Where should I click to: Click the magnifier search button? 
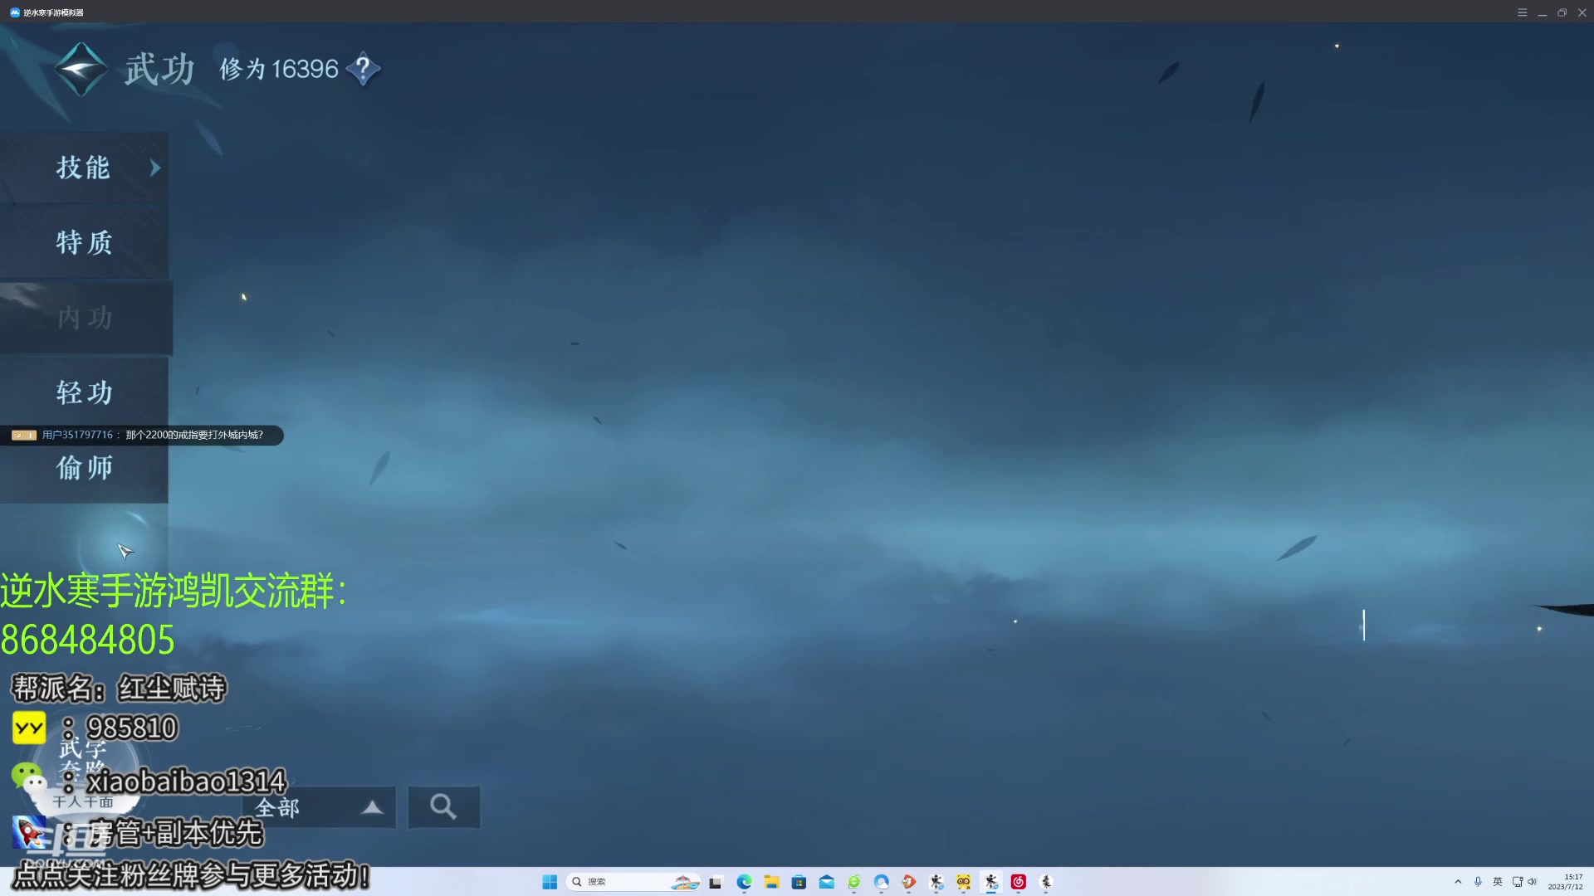tap(443, 807)
